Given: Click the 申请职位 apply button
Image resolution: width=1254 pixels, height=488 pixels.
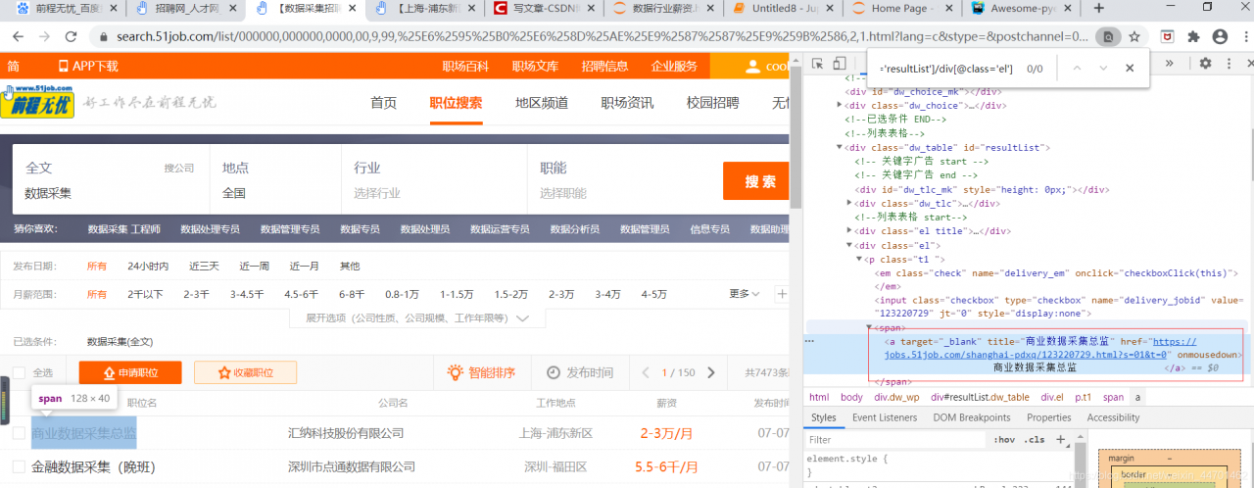Looking at the screenshot, I should (x=130, y=372).
